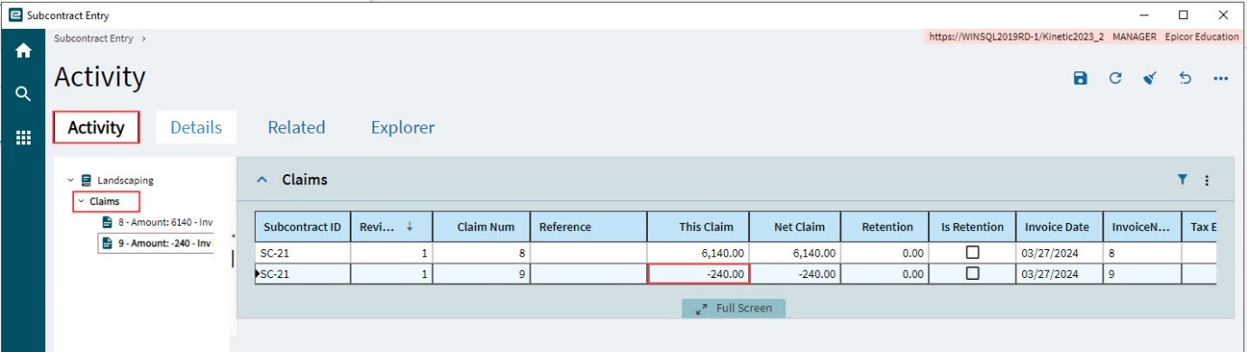Viewport: 1247px width, 352px height.
Task: Filter the Claims grid with funnel icon
Action: [1183, 180]
